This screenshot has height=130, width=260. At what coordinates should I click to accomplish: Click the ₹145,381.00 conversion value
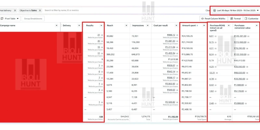pos(240,36)
